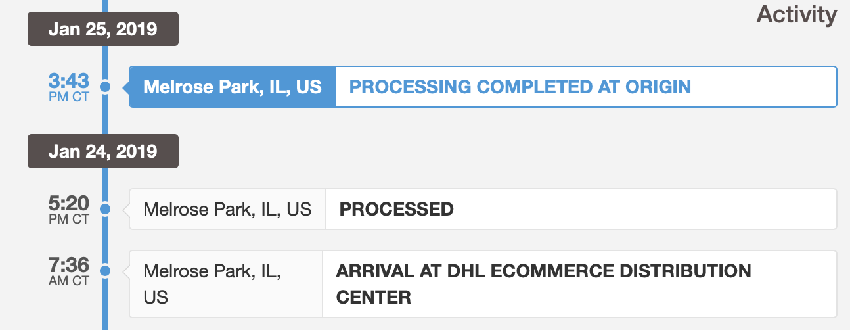Click the timeline line above the Jan 25 badge
This screenshot has height=330, width=850.
(105, 7)
